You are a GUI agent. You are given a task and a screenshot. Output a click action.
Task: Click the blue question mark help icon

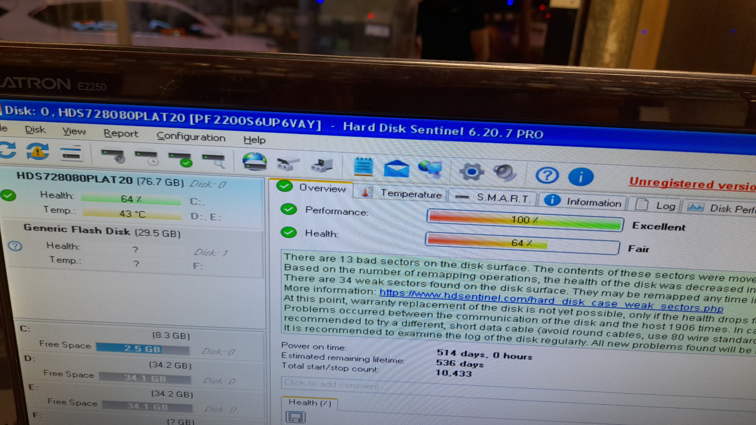pyautogui.click(x=547, y=175)
